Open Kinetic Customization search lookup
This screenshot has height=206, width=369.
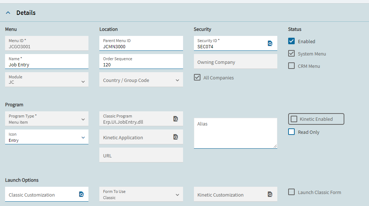coord(270,194)
